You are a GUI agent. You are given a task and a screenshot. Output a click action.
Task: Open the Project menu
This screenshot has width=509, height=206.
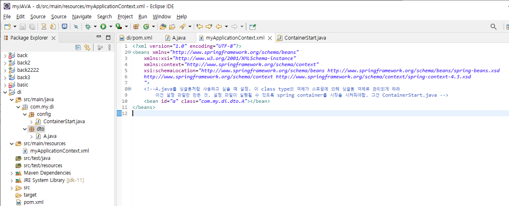click(x=125, y=16)
